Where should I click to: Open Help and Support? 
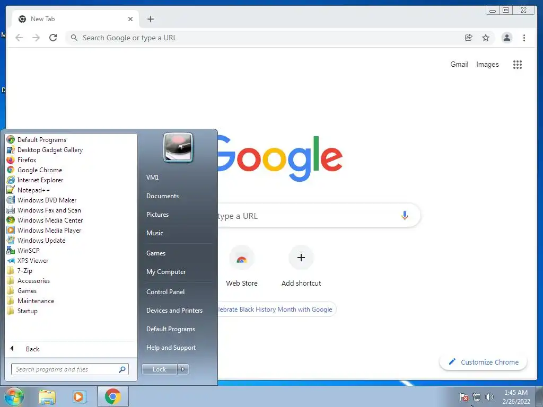coord(171,348)
